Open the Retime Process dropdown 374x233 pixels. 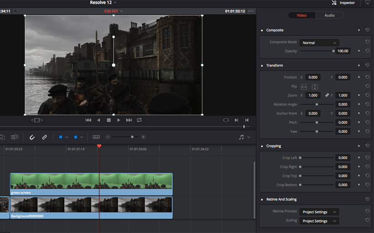(319, 212)
